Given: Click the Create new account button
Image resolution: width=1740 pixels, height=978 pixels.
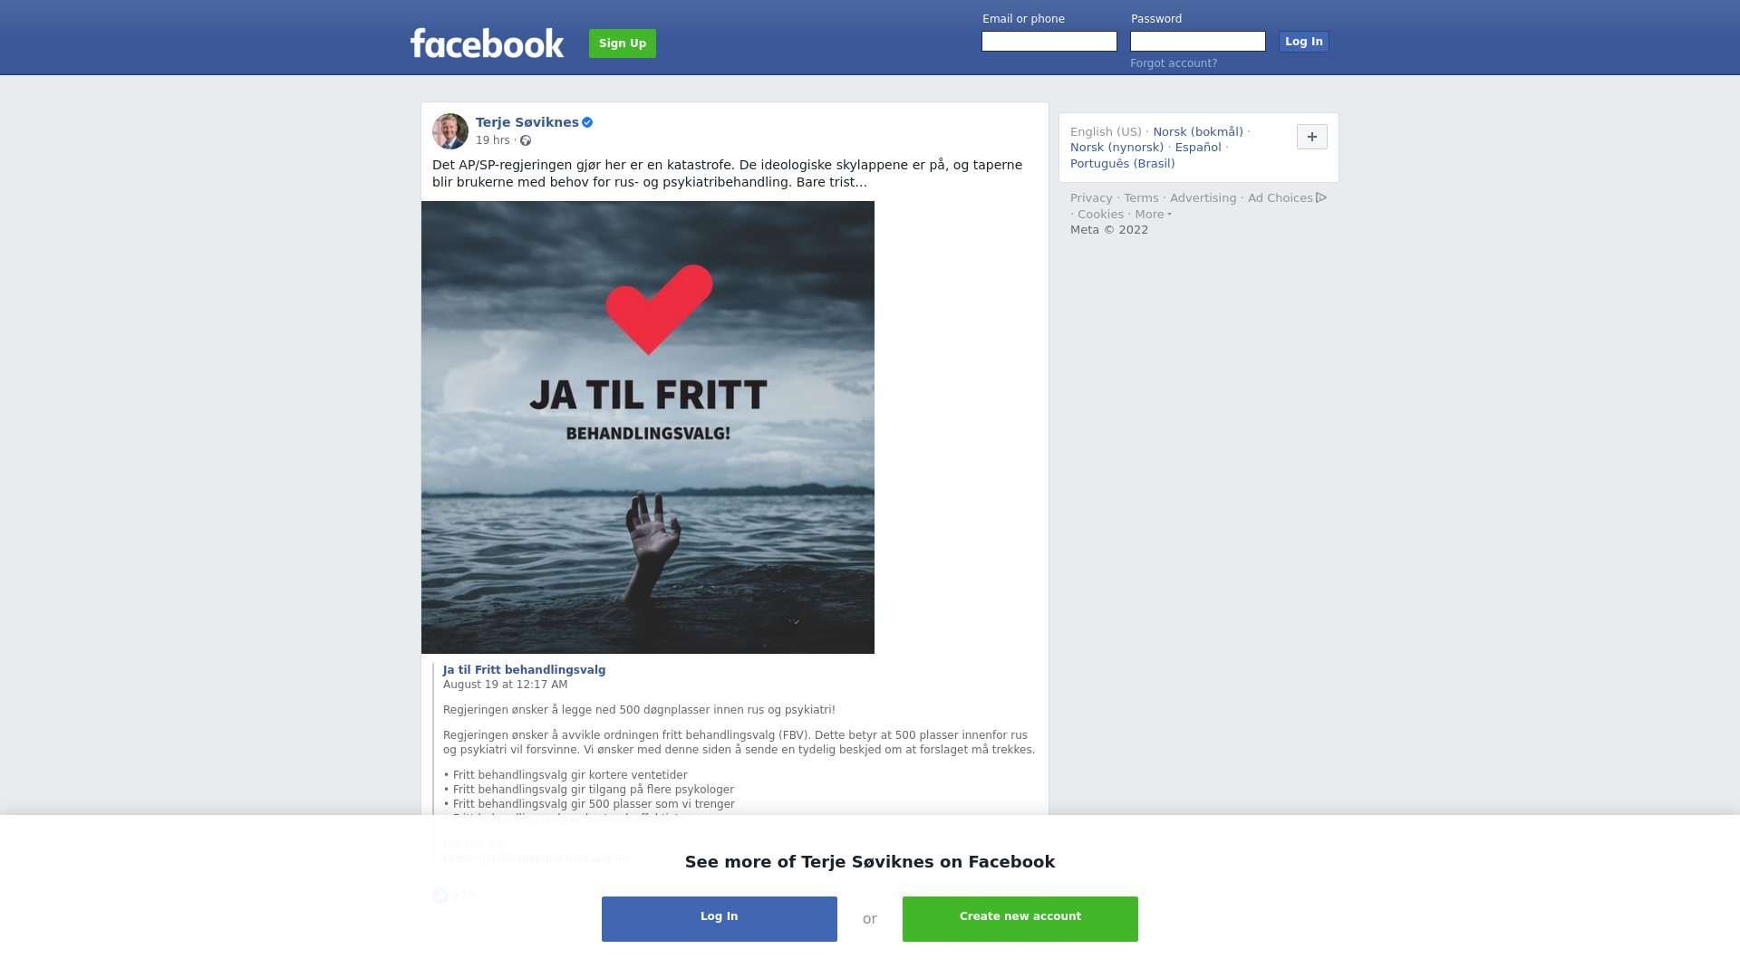Looking at the screenshot, I should [x=1020, y=919].
